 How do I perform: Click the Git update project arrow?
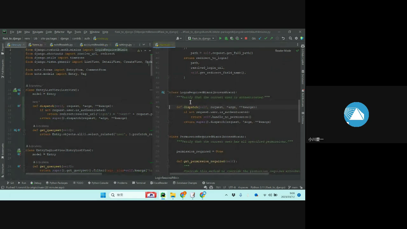pyautogui.click(x=260, y=38)
